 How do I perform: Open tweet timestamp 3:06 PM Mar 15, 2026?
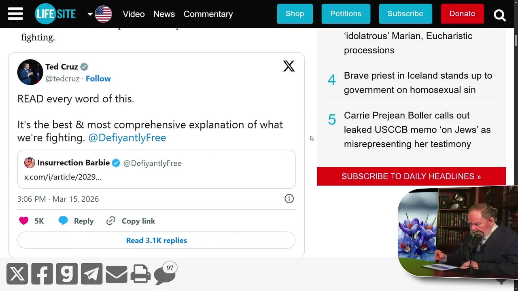point(58,199)
